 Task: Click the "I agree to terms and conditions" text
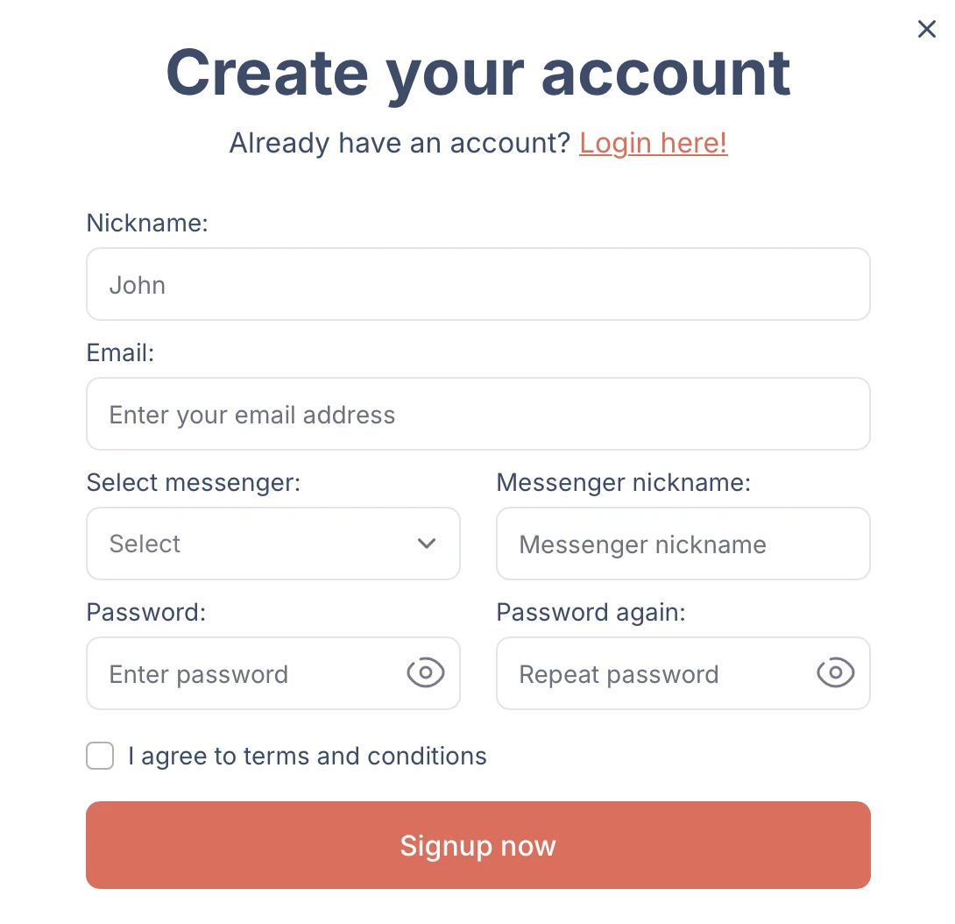click(x=308, y=757)
